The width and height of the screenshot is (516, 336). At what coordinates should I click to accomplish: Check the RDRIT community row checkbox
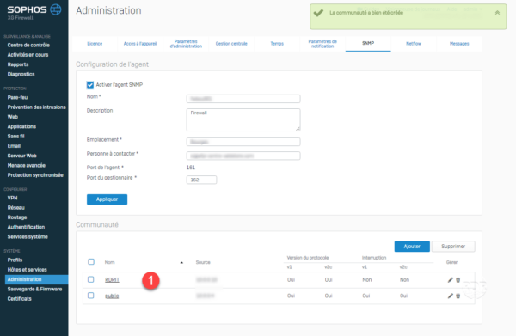(91, 279)
